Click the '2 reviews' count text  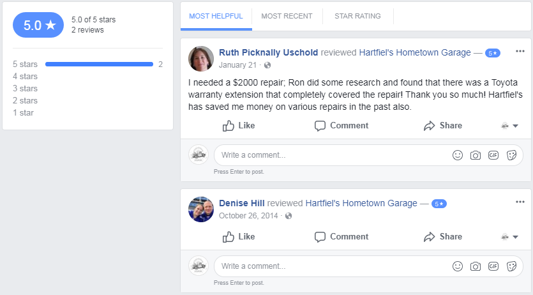click(87, 30)
